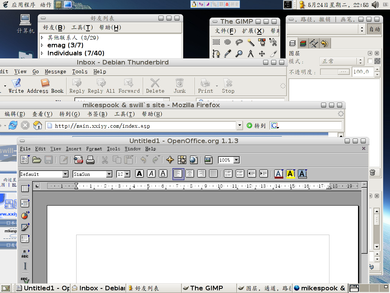Select GIMP measure compass tool

point(251,53)
